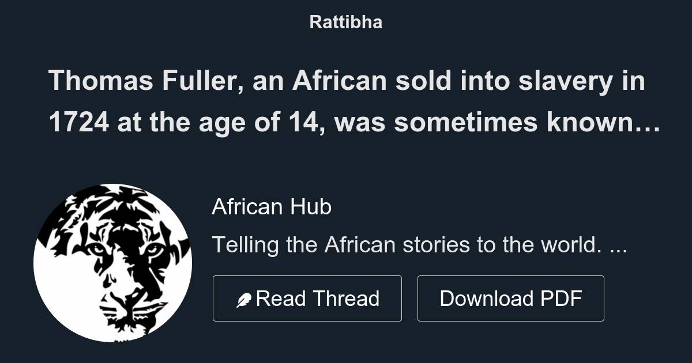
Task: Click the Read Thread button
Action: click(307, 298)
